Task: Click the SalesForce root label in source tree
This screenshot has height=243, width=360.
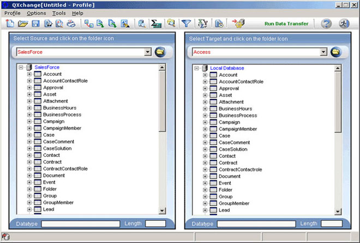Action: pyautogui.click(x=47, y=68)
